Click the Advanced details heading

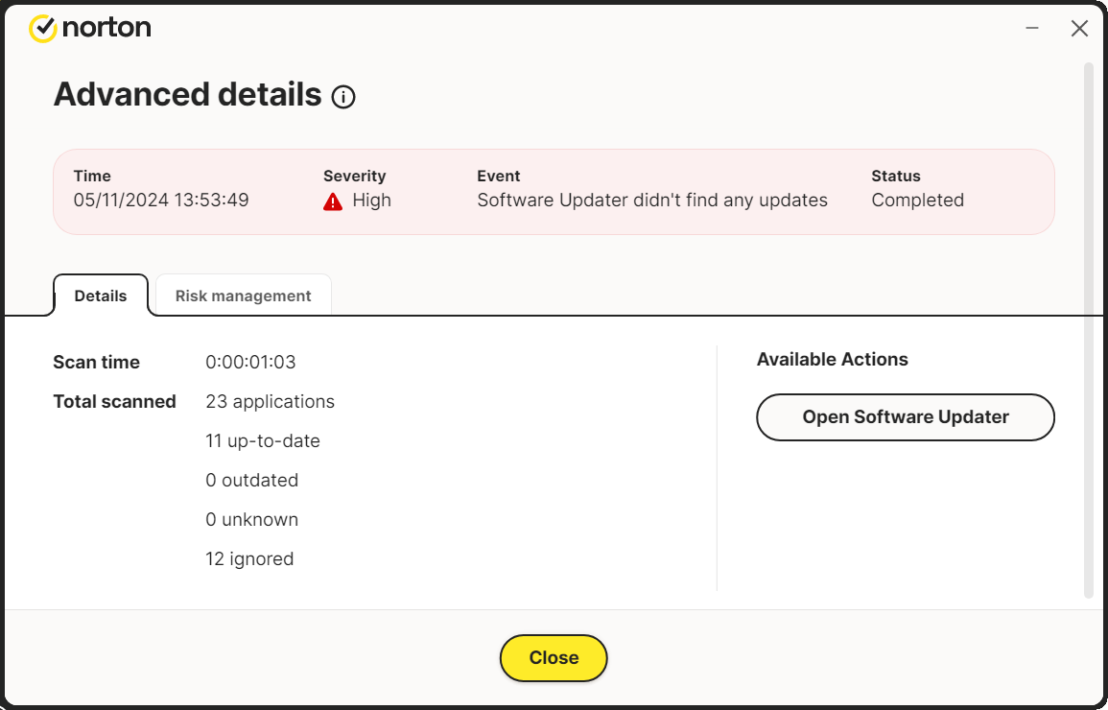[187, 95]
